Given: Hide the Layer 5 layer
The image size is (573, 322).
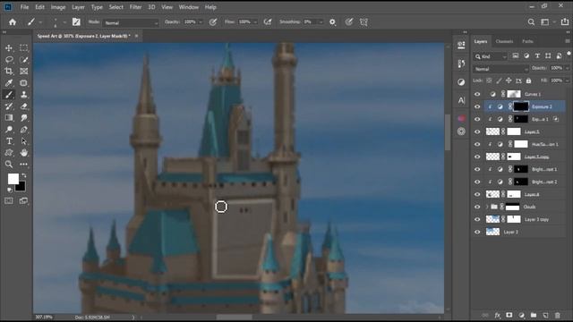Looking at the screenshot, I should (477, 131).
